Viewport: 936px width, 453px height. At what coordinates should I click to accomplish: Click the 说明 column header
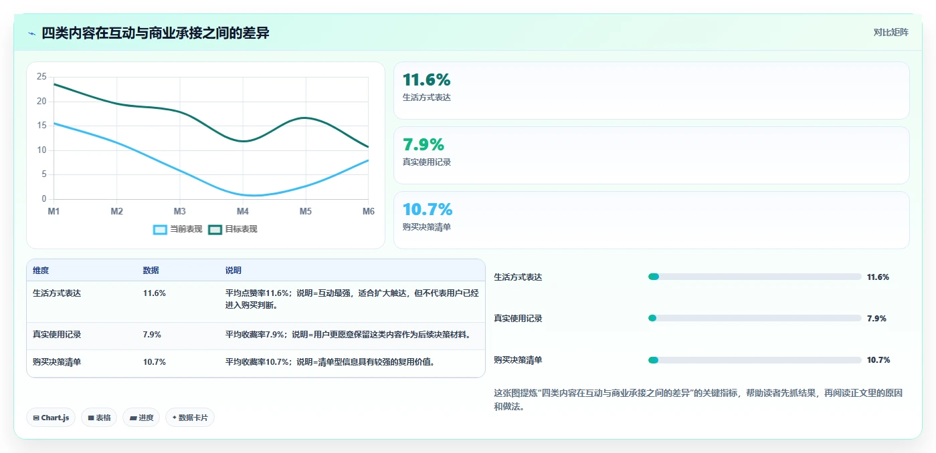[233, 271]
